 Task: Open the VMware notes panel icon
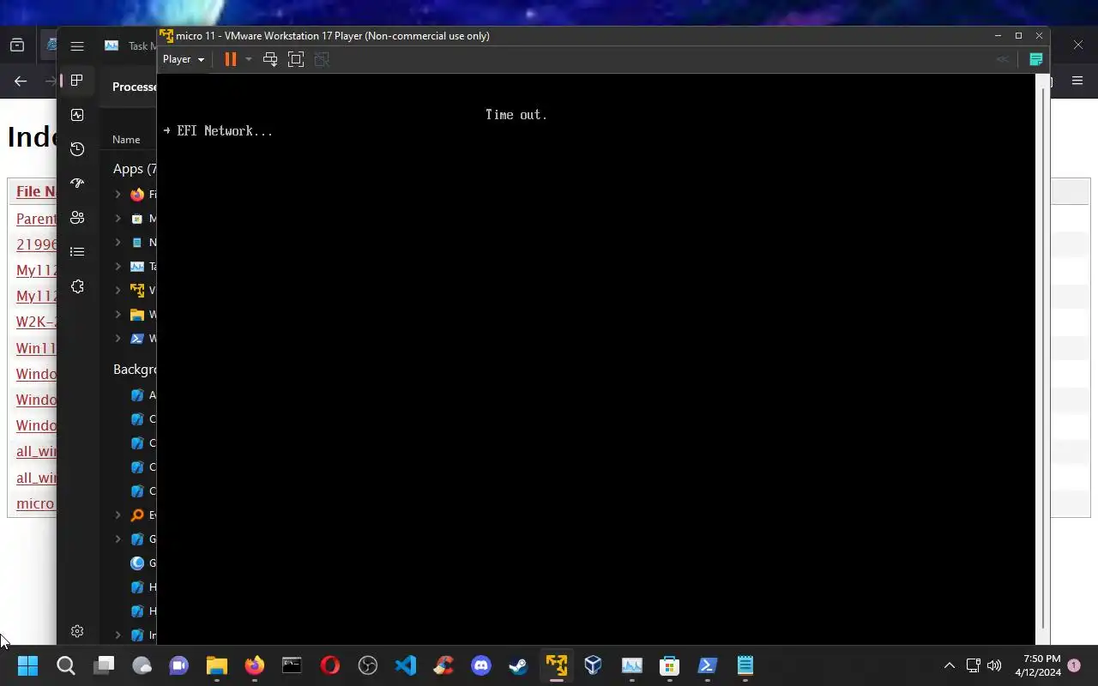[1035, 59]
